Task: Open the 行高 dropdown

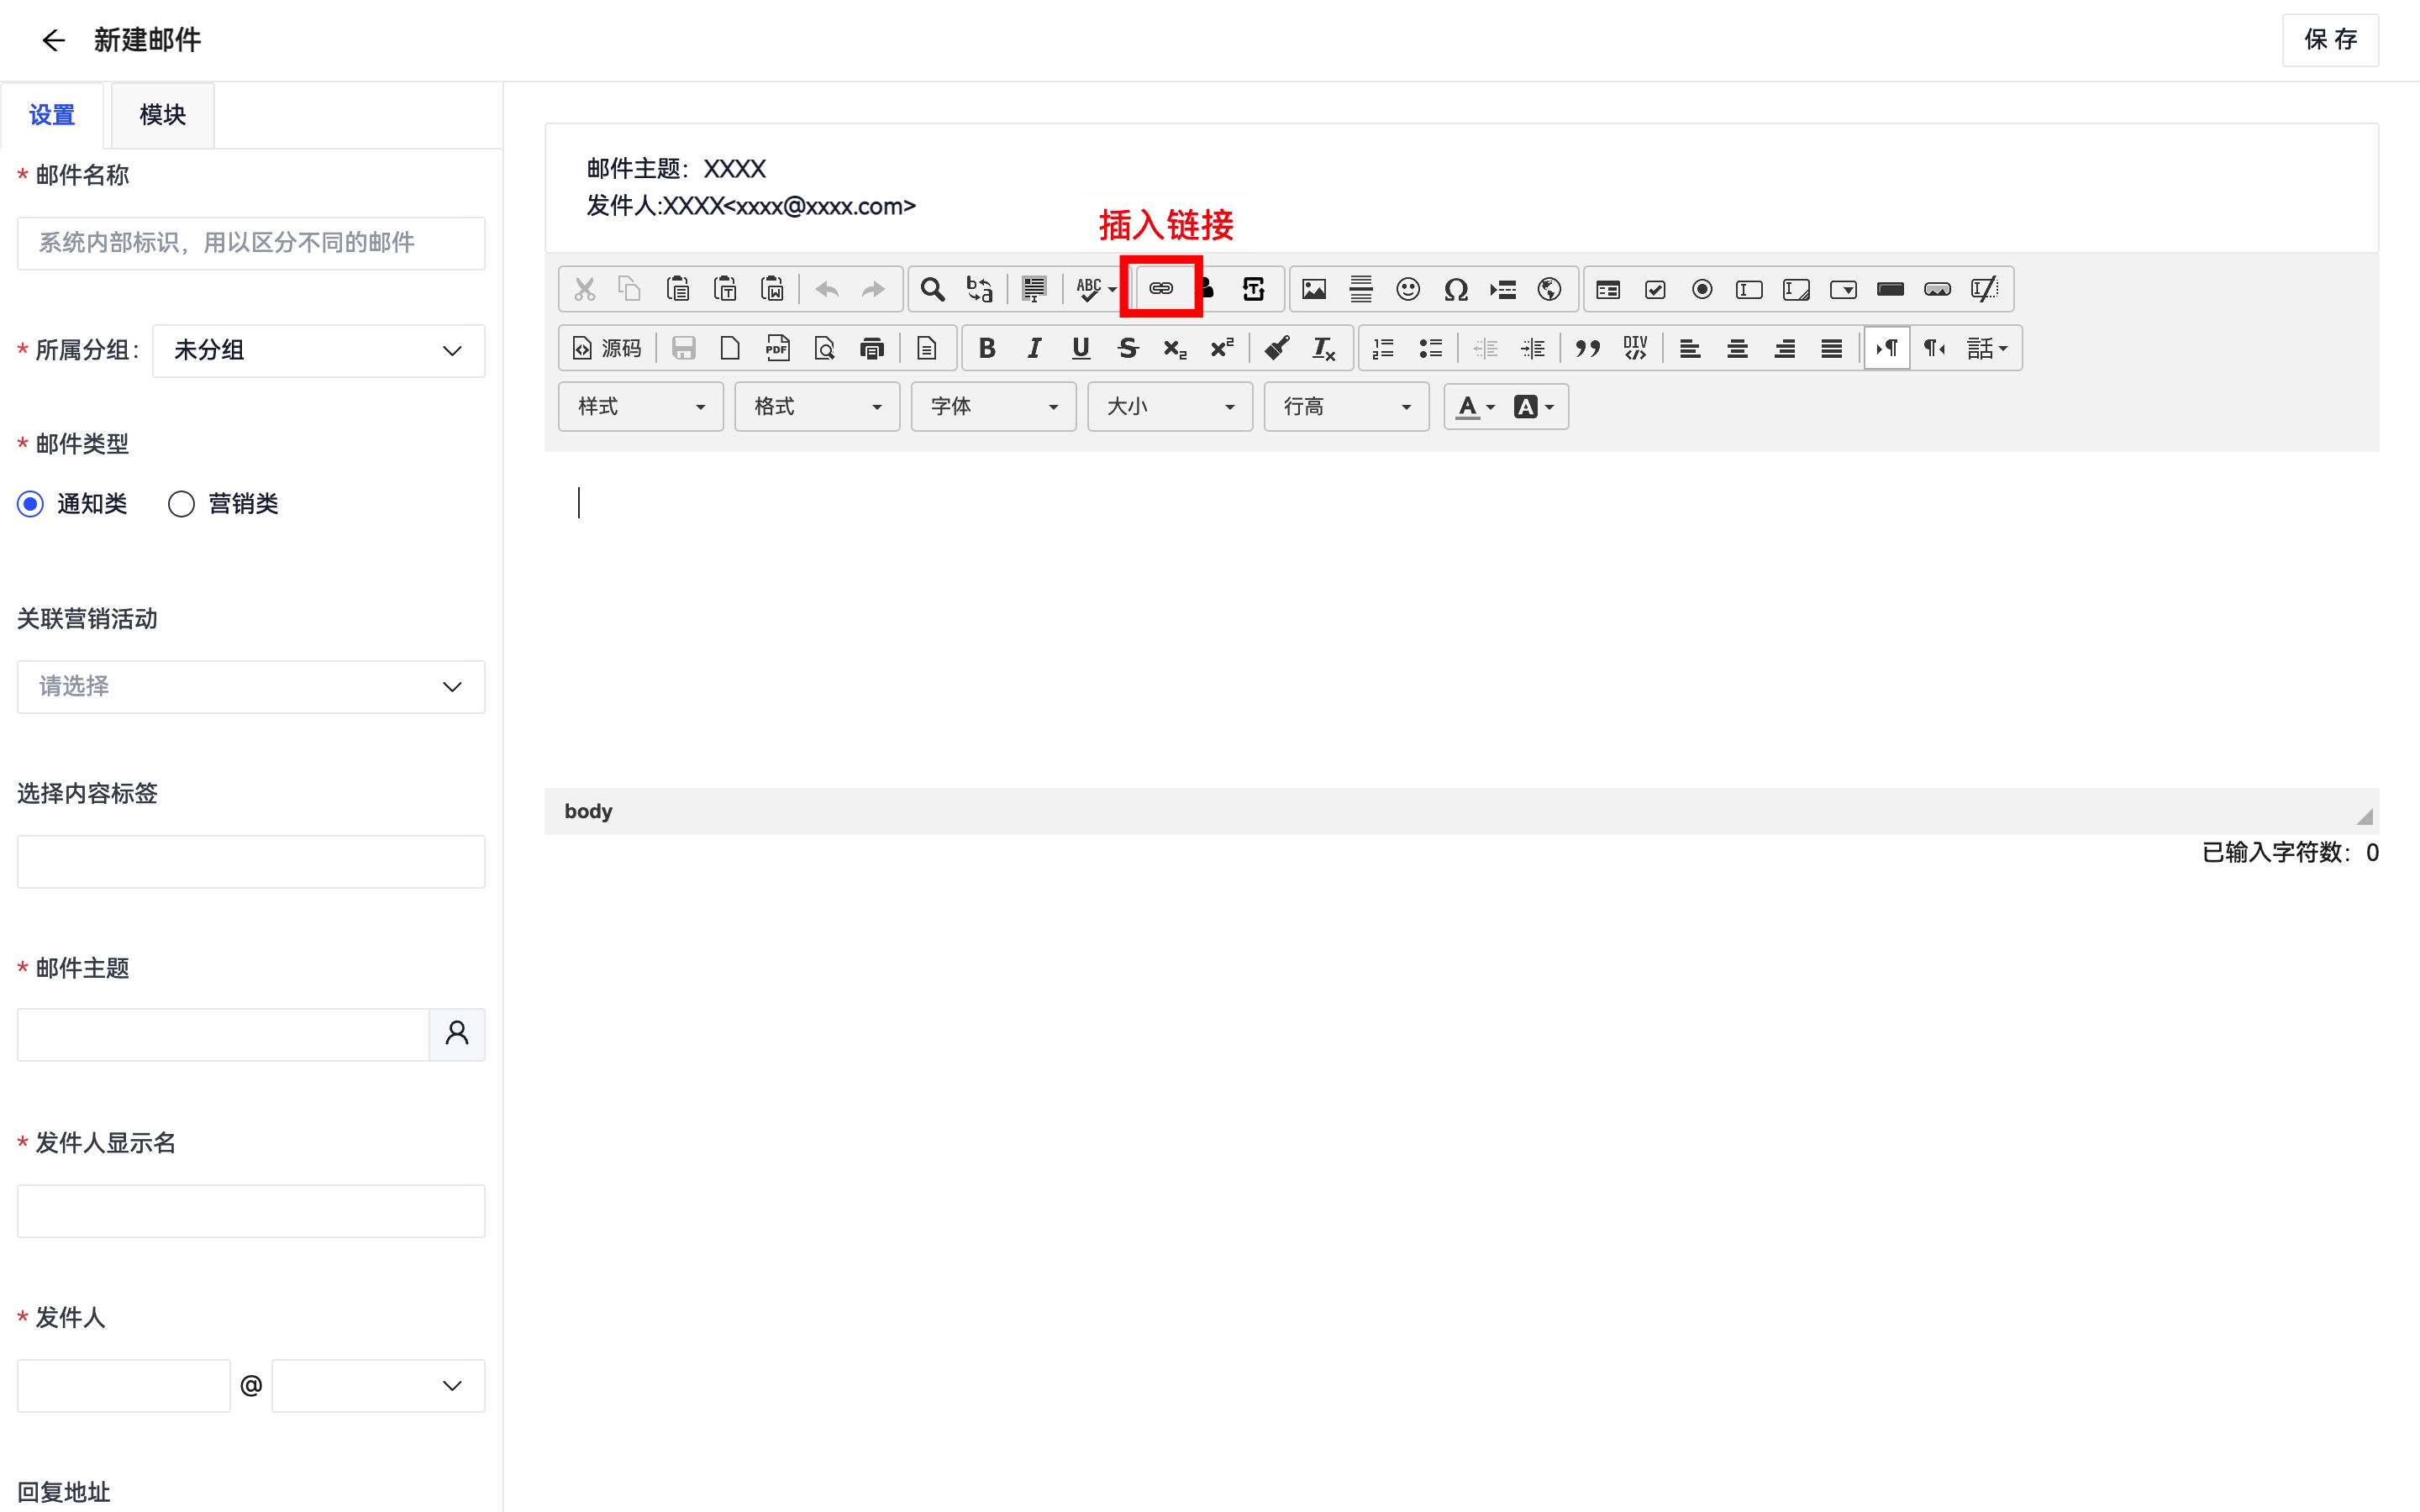Action: pos(1347,407)
